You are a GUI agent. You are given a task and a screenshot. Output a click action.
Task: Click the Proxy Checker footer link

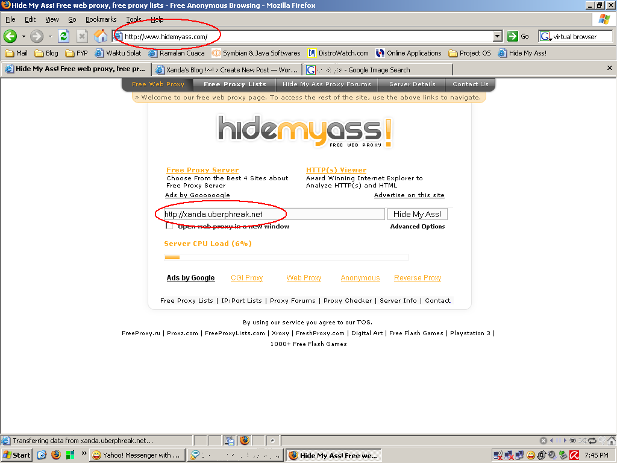(348, 300)
